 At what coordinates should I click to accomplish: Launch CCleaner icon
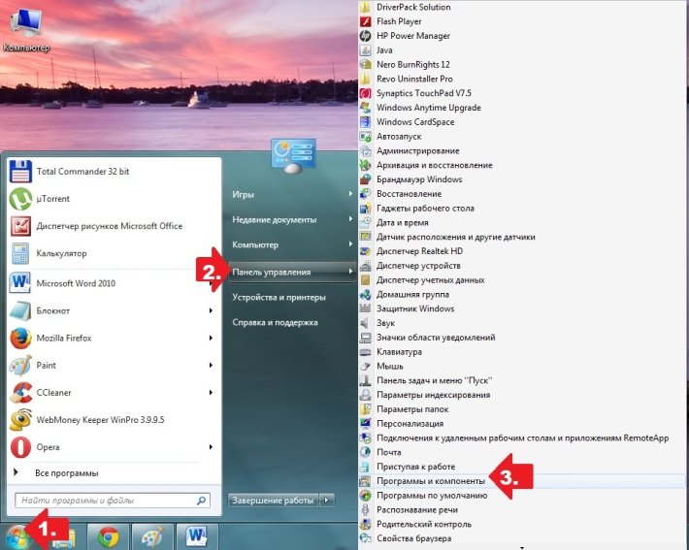click(20, 392)
